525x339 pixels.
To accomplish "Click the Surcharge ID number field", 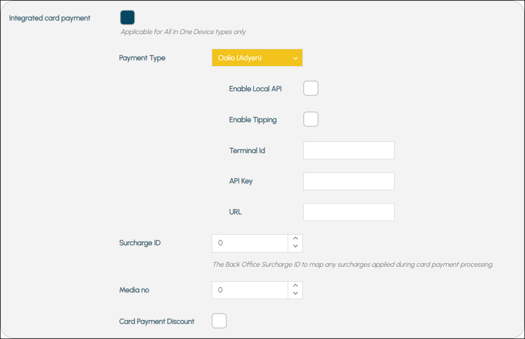I will pos(250,243).
